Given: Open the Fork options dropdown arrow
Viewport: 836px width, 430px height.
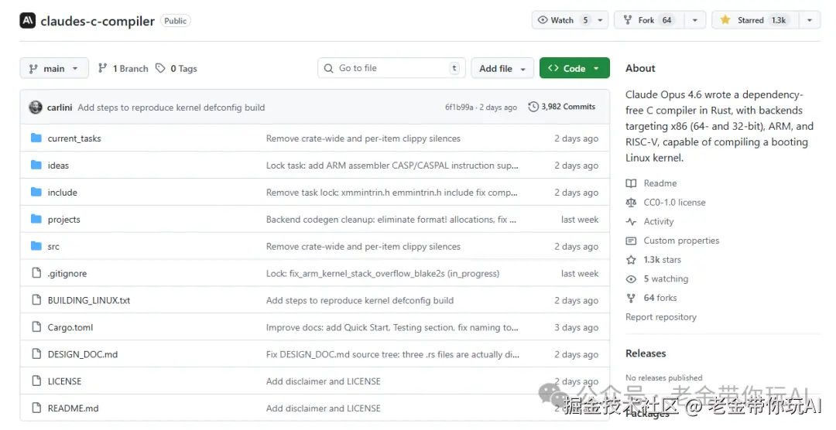Looking at the screenshot, I should coord(694,20).
